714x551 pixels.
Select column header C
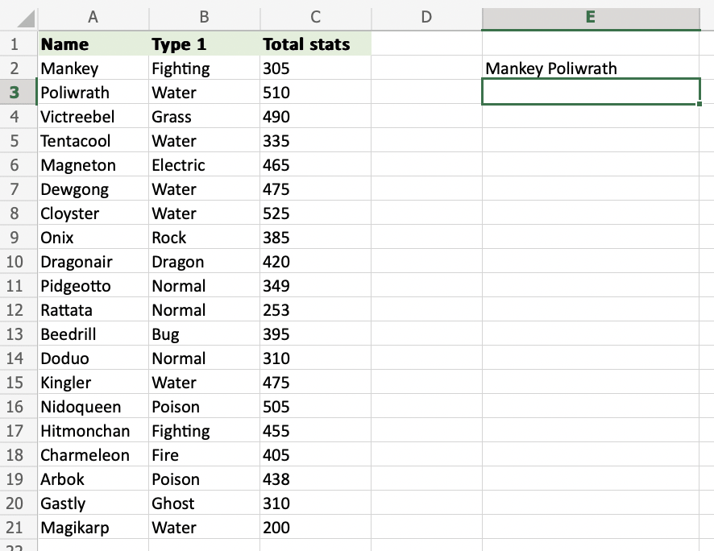(x=314, y=16)
